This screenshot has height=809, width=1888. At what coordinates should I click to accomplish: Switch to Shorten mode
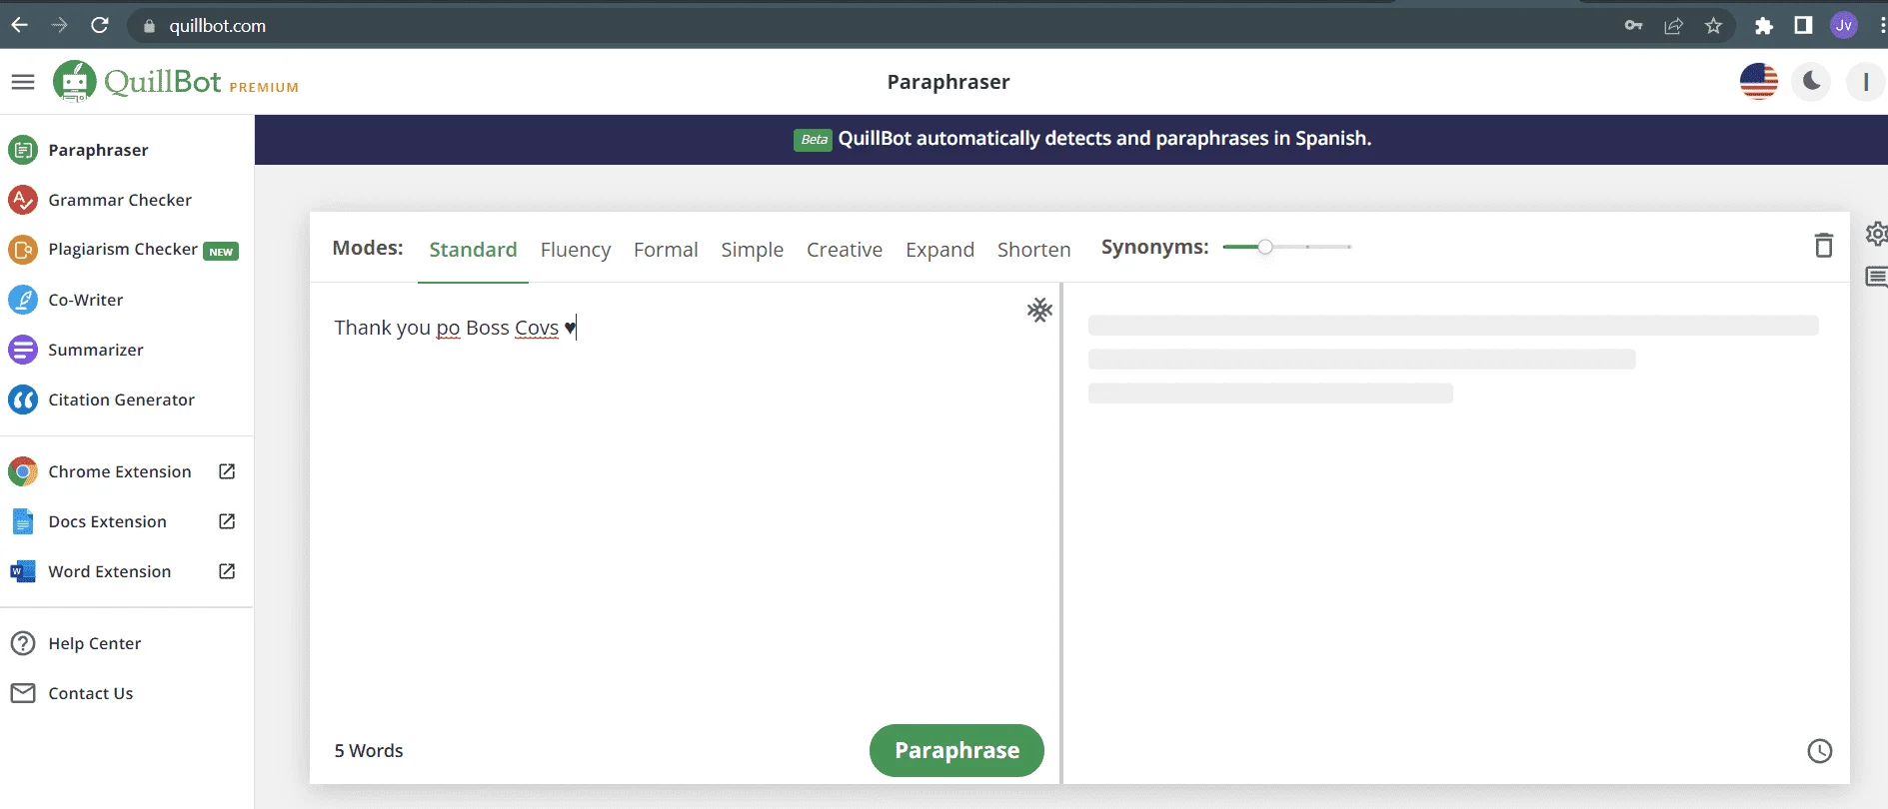(x=1033, y=250)
